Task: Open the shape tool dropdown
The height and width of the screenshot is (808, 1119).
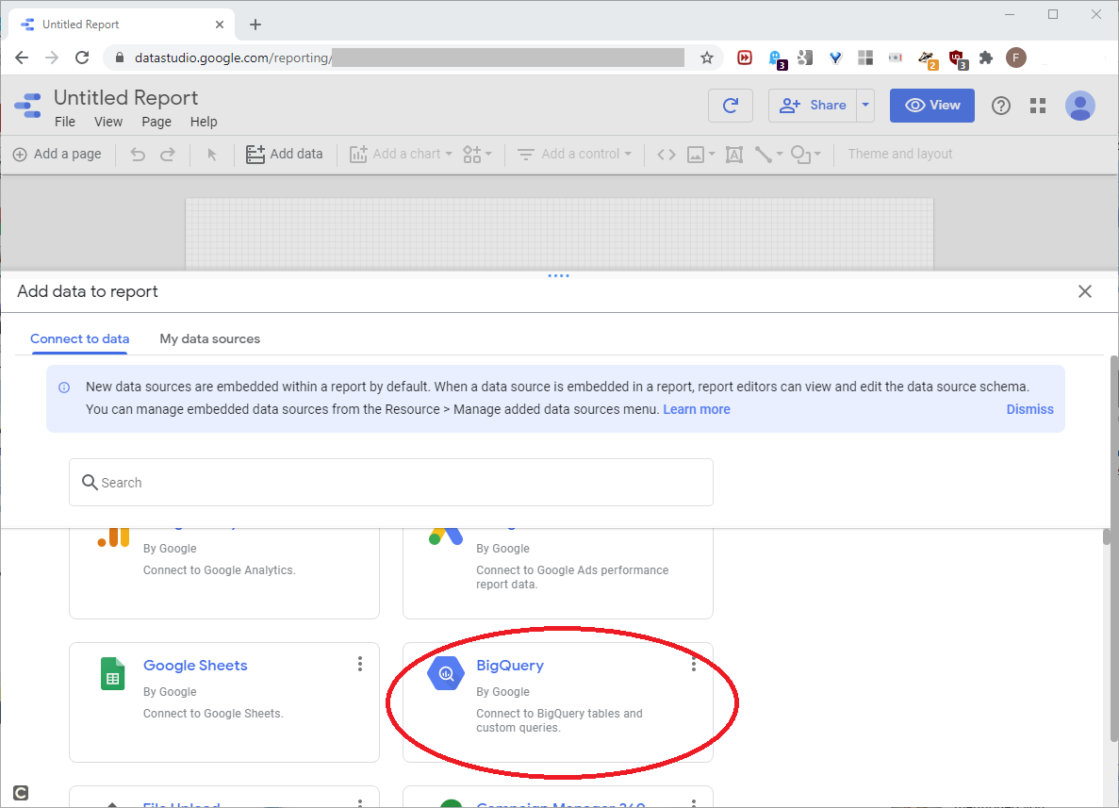Action: pyautogui.click(x=806, y=155)
